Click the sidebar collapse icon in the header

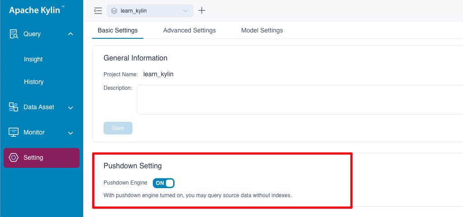tap(98, 11)
